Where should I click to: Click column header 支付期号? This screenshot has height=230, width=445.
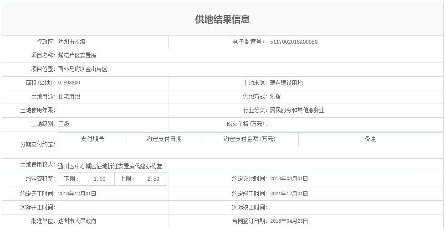click(x=92, y=139)
